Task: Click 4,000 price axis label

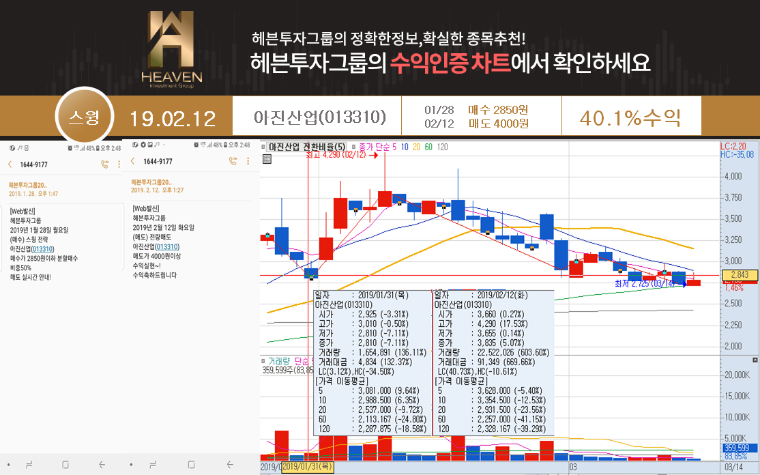Action: [733, 177]
